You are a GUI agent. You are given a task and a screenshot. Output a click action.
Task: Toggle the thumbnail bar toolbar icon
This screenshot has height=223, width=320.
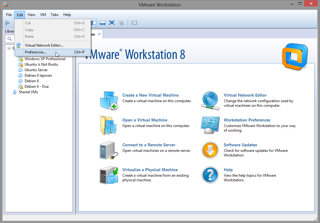pyautogui.click(x=103, y=23)
